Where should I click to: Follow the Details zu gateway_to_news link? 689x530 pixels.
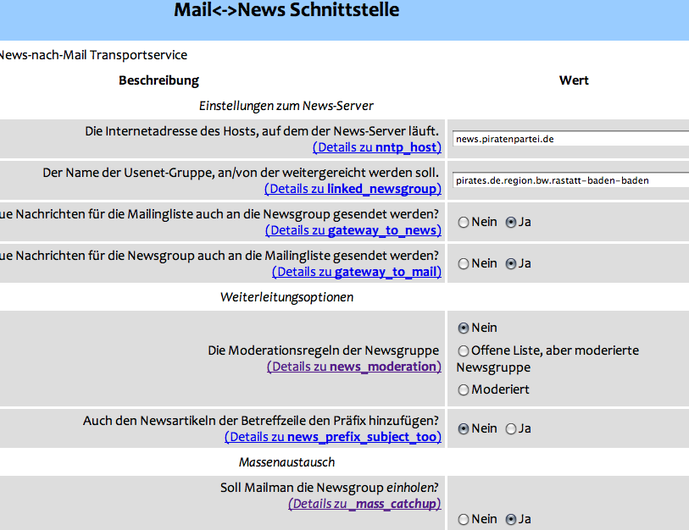click(x=353, y=230)
